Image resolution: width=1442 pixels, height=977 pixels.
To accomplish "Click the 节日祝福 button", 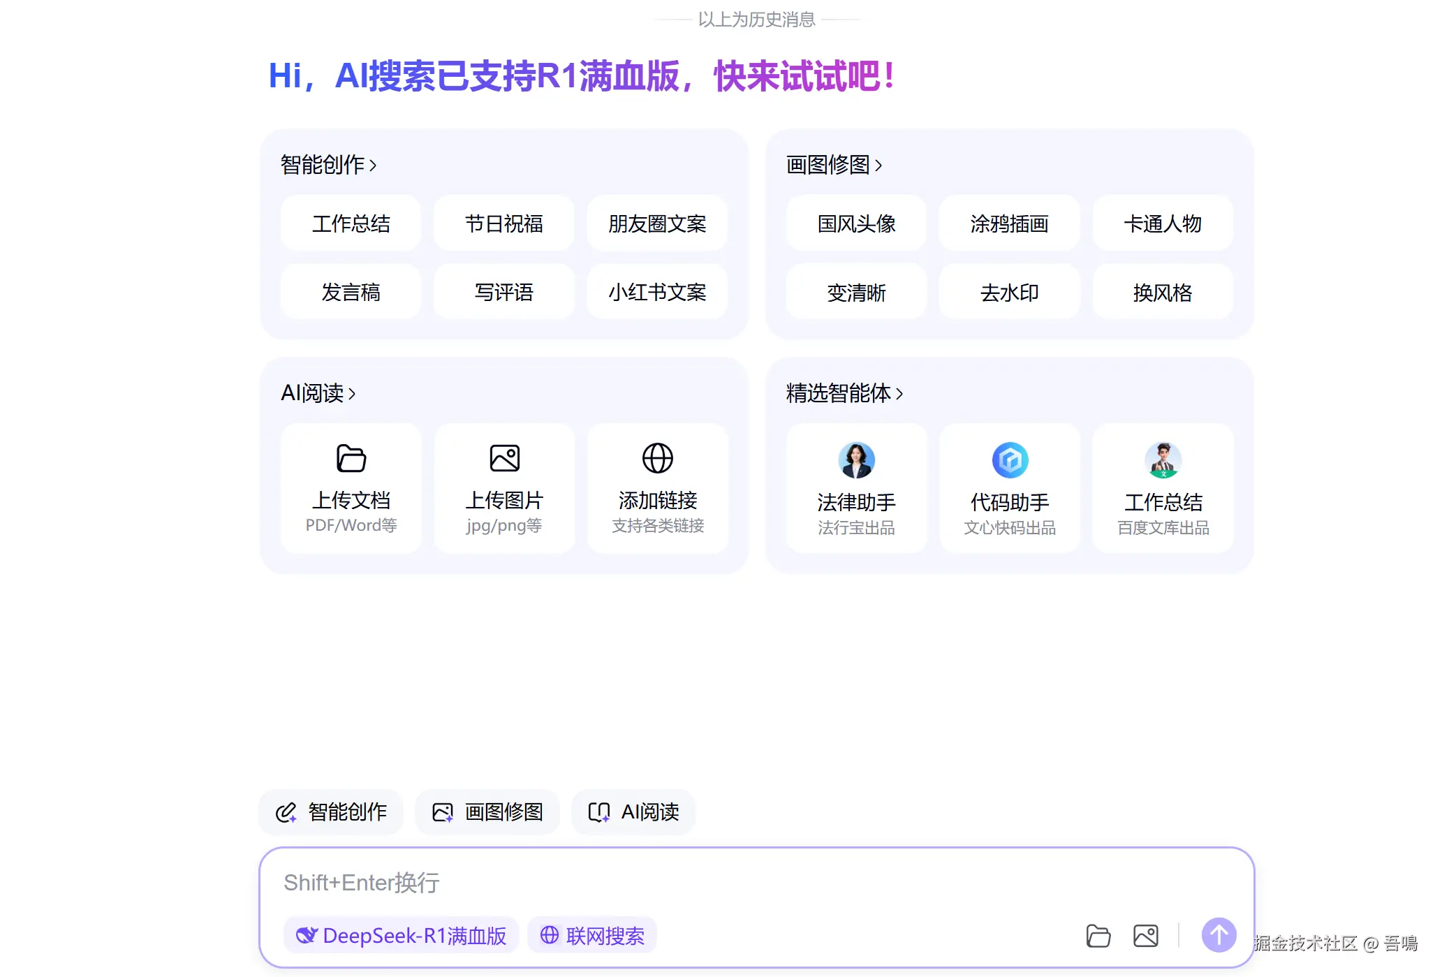I will coord(504,223).
